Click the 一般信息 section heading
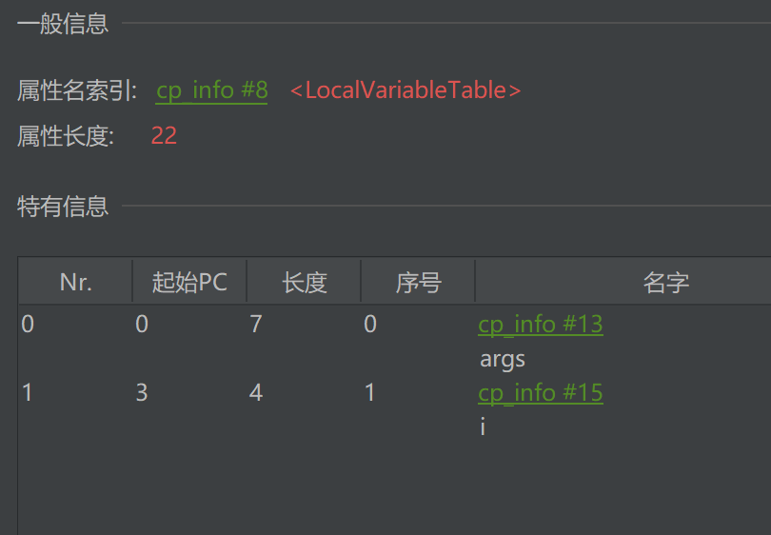771x535 pixels. pos(63,24)
